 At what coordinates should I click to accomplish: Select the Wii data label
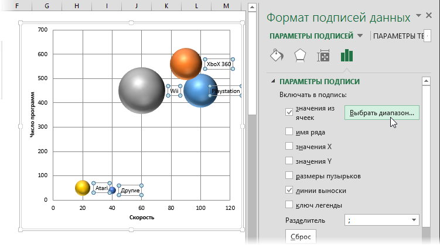[174, 91]
